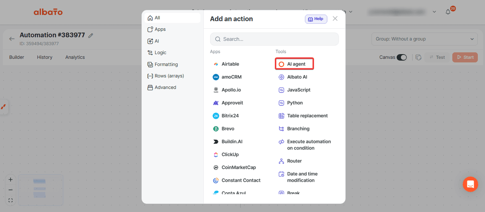Screen dimensions: 485x212
Task: Choose the Execute automation on condition icon
Action: 281,142
